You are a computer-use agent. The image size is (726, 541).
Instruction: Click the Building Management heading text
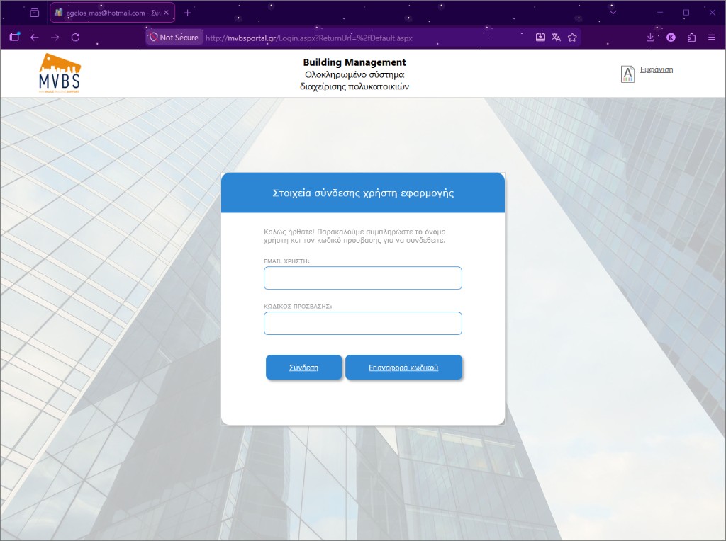(x=354, y=62)
